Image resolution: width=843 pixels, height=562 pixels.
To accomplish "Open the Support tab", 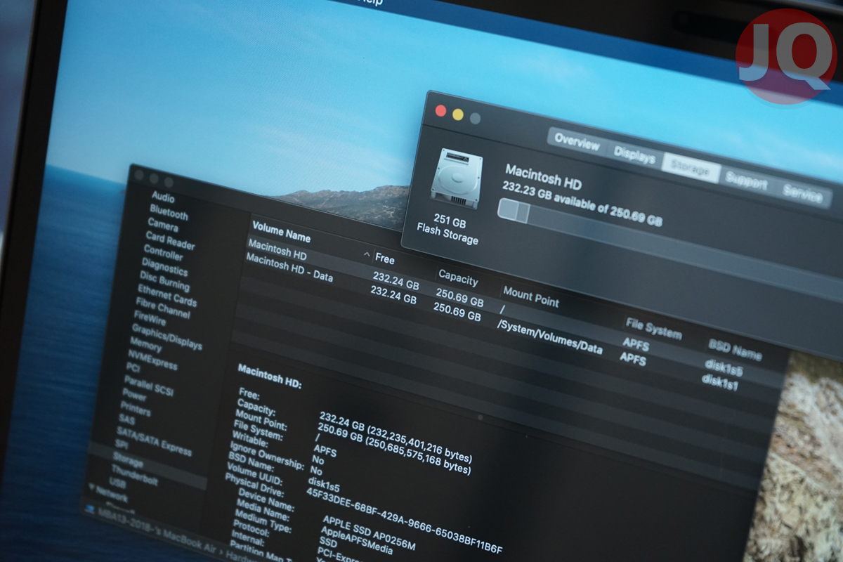I will [x=746, y=181].
